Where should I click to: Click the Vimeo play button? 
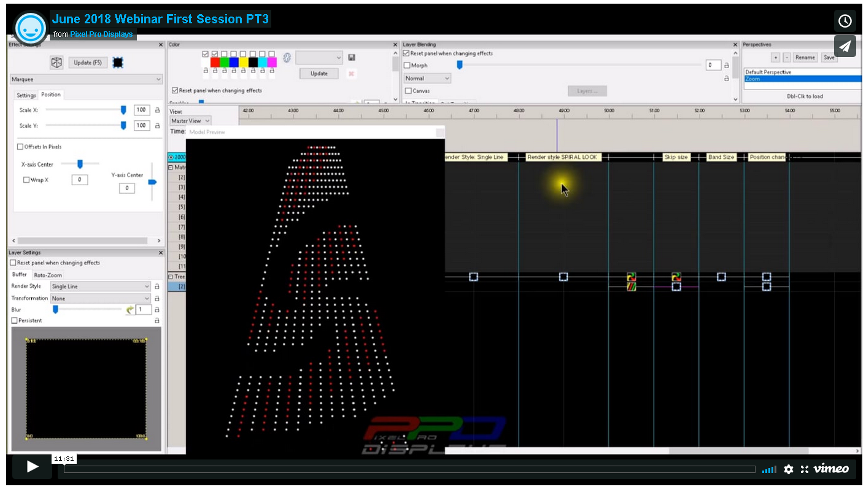33,467
